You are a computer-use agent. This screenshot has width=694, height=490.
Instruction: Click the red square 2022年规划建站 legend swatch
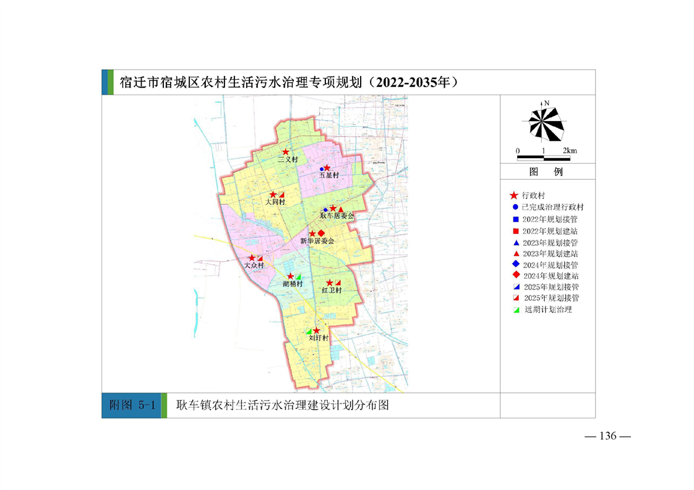point(514,230)
